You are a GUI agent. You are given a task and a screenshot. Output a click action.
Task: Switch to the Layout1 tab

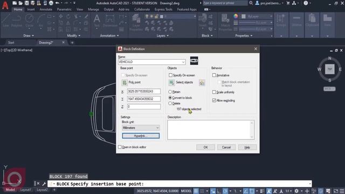(25, 190)
